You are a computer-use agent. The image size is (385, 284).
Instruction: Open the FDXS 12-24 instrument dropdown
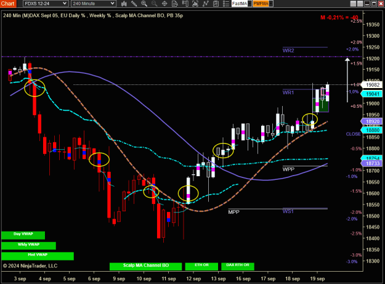coord(46,4)
